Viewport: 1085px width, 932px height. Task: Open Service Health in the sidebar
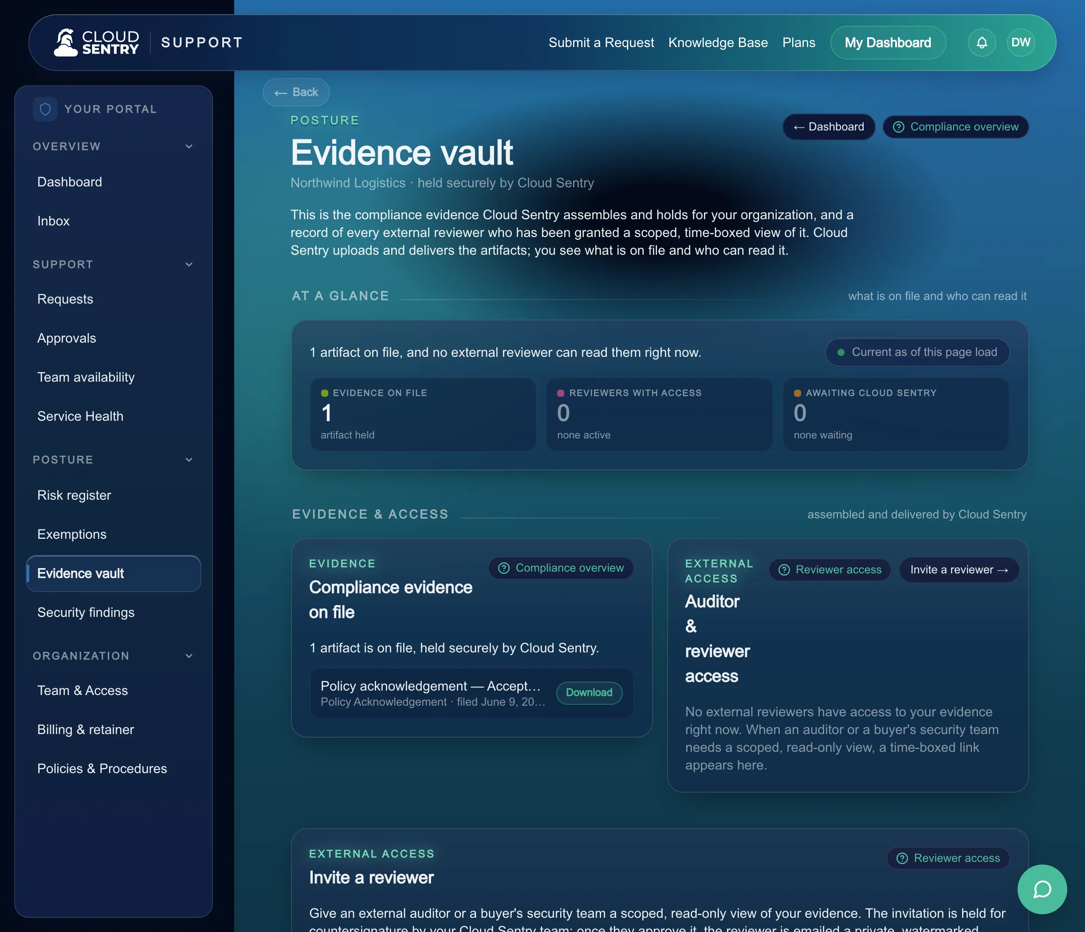113,416
